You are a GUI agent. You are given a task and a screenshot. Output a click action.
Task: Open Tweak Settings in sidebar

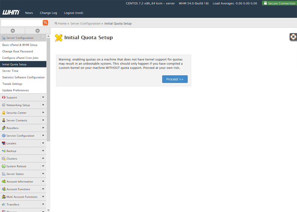point(12,84)
